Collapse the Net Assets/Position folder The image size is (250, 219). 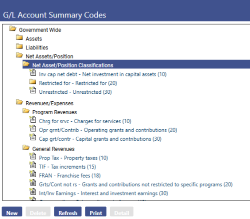pos(19,55)
